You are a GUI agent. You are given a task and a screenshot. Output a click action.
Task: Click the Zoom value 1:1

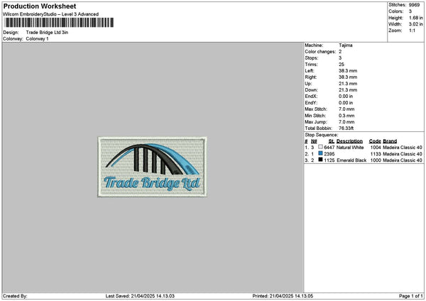click(x=412, y=31)
